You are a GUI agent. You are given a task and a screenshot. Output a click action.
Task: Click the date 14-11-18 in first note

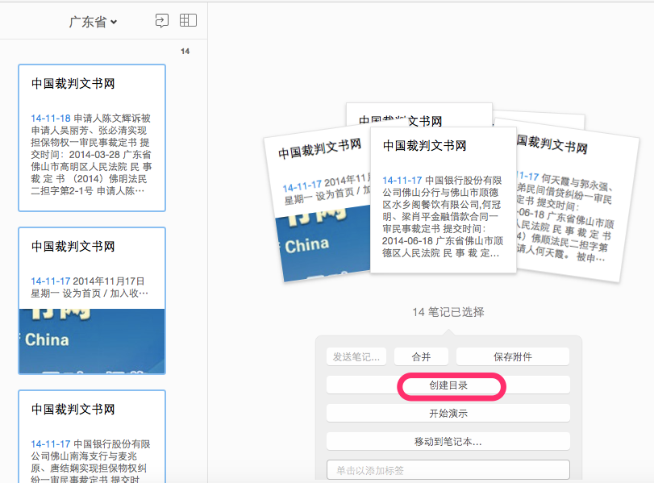(x=51, y=118)
